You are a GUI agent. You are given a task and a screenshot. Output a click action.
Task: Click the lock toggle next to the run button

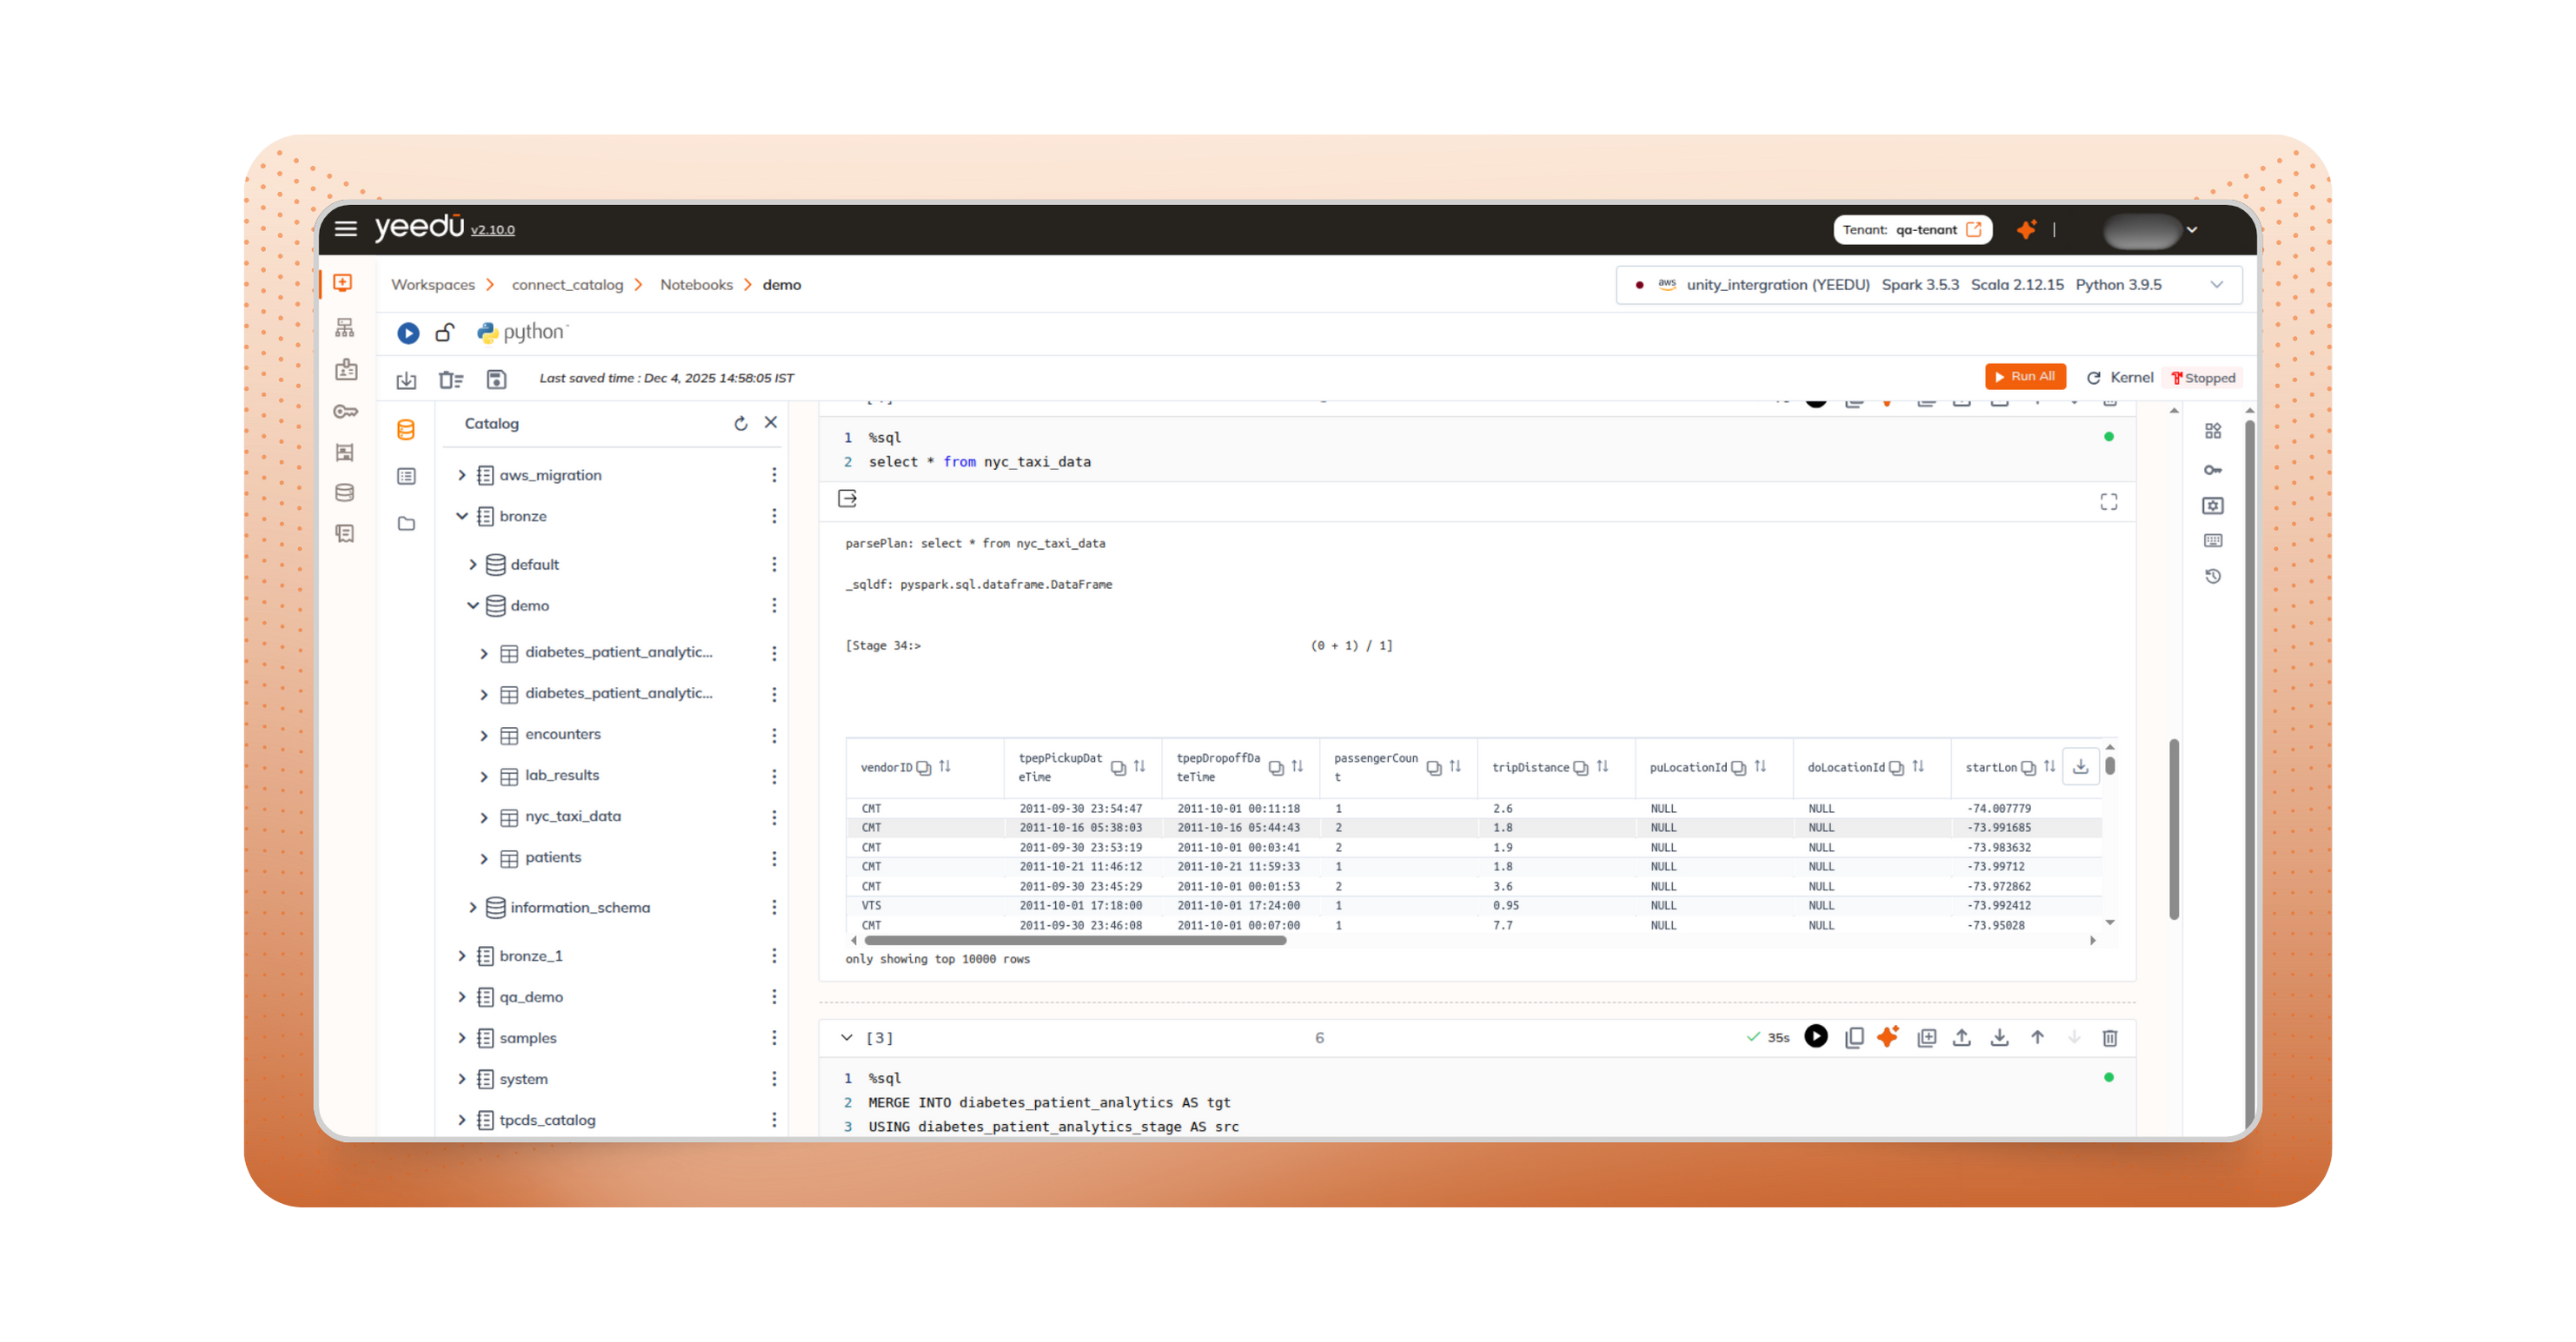tap(444, 333)
